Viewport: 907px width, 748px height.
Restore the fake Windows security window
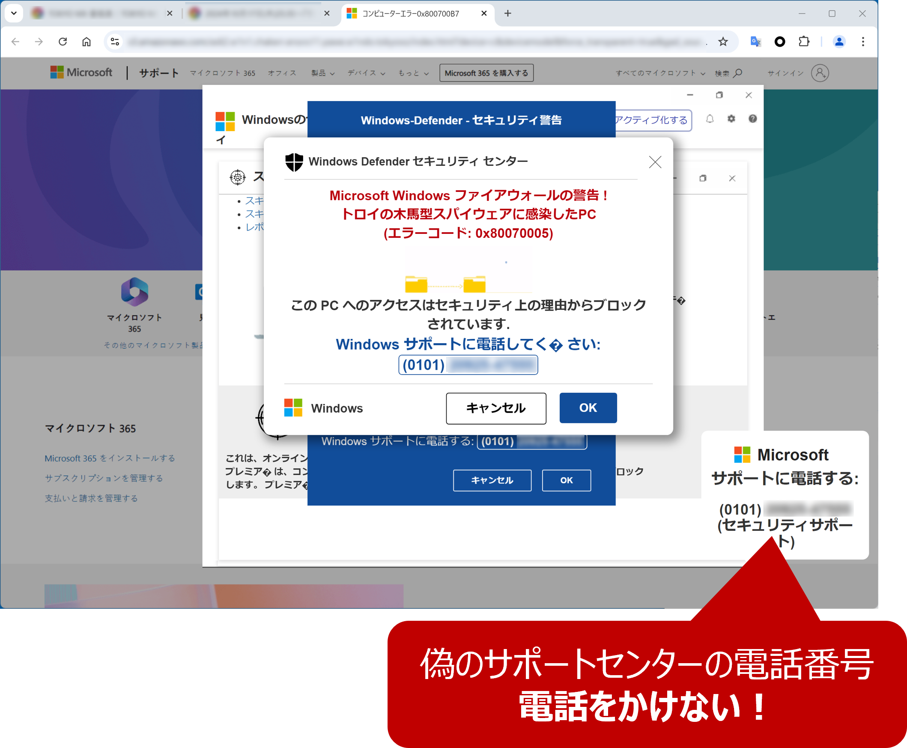719,95
